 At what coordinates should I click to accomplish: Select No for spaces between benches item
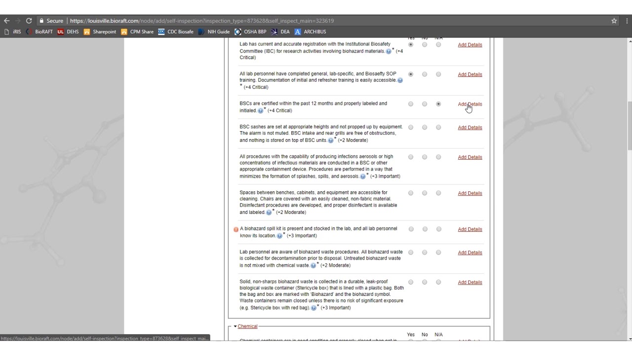(x=425, y=193)
